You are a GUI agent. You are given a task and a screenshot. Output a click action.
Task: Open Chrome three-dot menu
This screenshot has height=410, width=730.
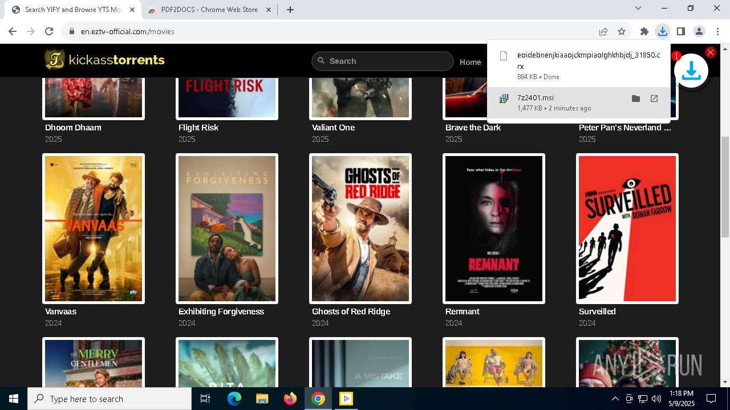click(x=717, y=31)
